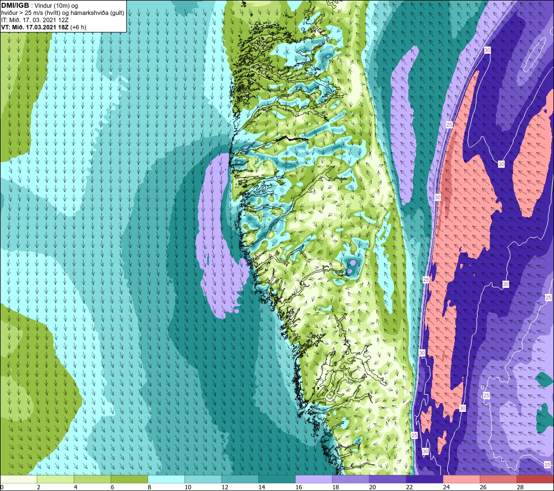Click the light cyan 8–10 m/s legend swatch
554x491 pixels.
pos(166,479)
